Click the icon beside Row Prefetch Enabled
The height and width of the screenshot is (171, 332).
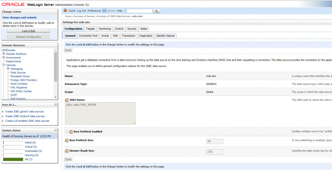[x=71, y=132]
